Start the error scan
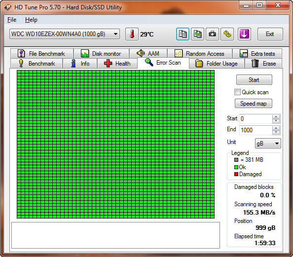 click(x=254, y=80)
